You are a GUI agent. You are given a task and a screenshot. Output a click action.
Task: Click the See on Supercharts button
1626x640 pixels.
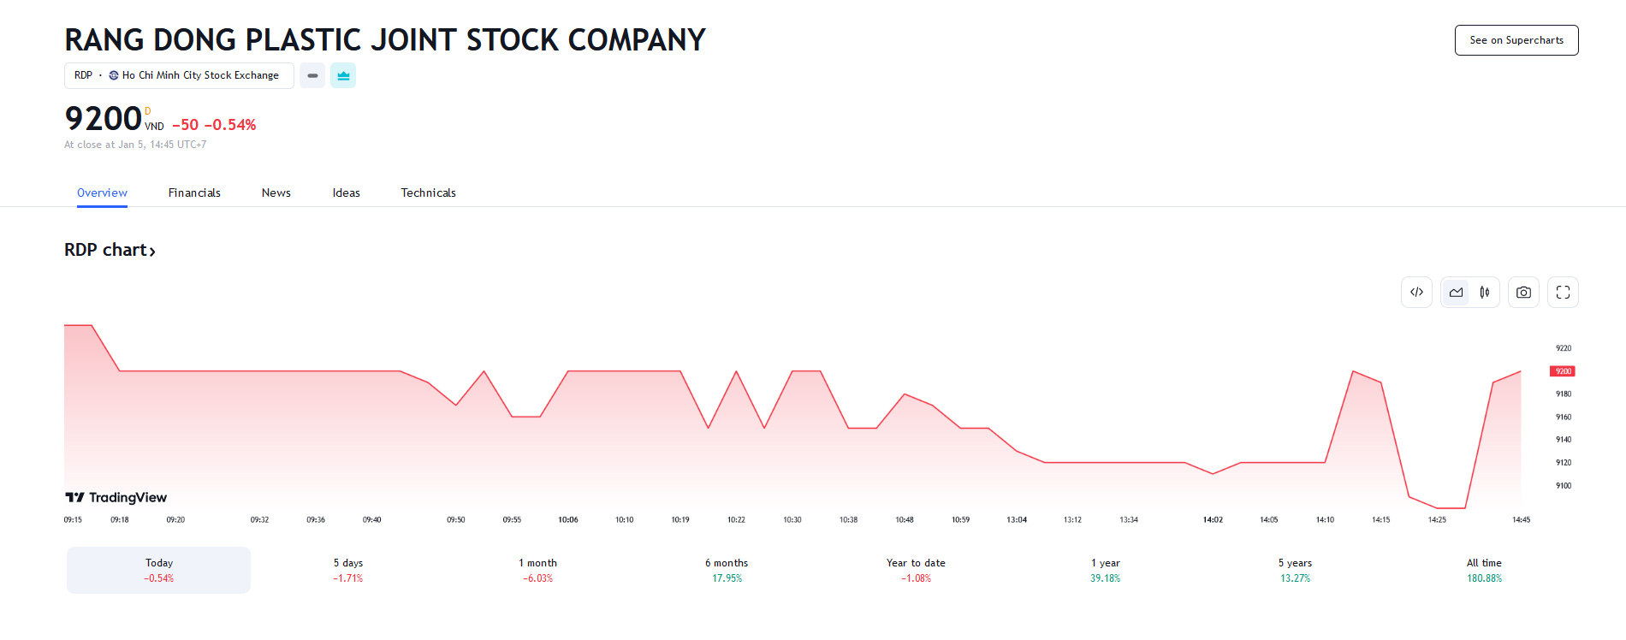pos(1516,40)
